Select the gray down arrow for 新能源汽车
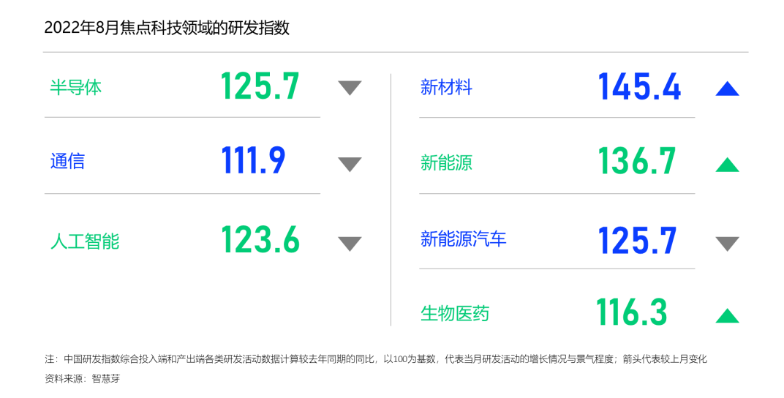784x398 pixels. [727, 243]
